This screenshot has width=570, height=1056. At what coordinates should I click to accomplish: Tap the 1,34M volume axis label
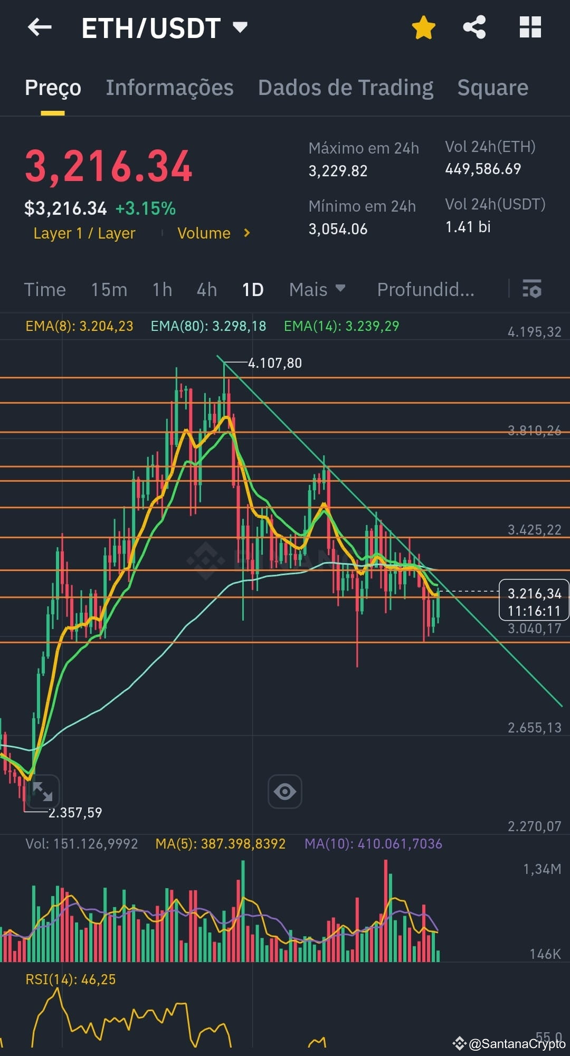(x=542, y=869)
